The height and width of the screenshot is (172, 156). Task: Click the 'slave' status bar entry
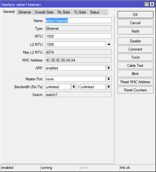click(99, 168)
